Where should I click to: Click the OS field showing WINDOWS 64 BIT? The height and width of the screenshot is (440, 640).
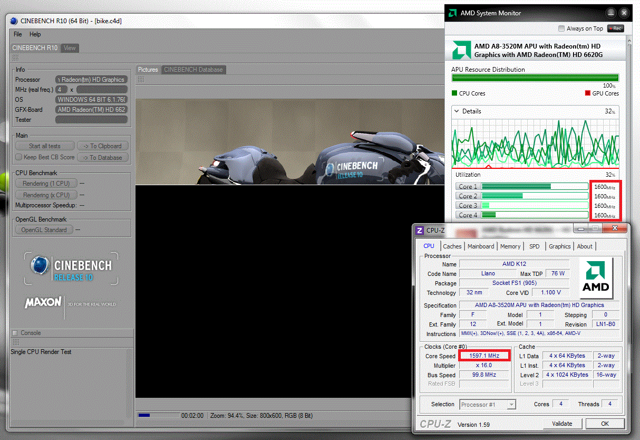(x=91, y=100)
